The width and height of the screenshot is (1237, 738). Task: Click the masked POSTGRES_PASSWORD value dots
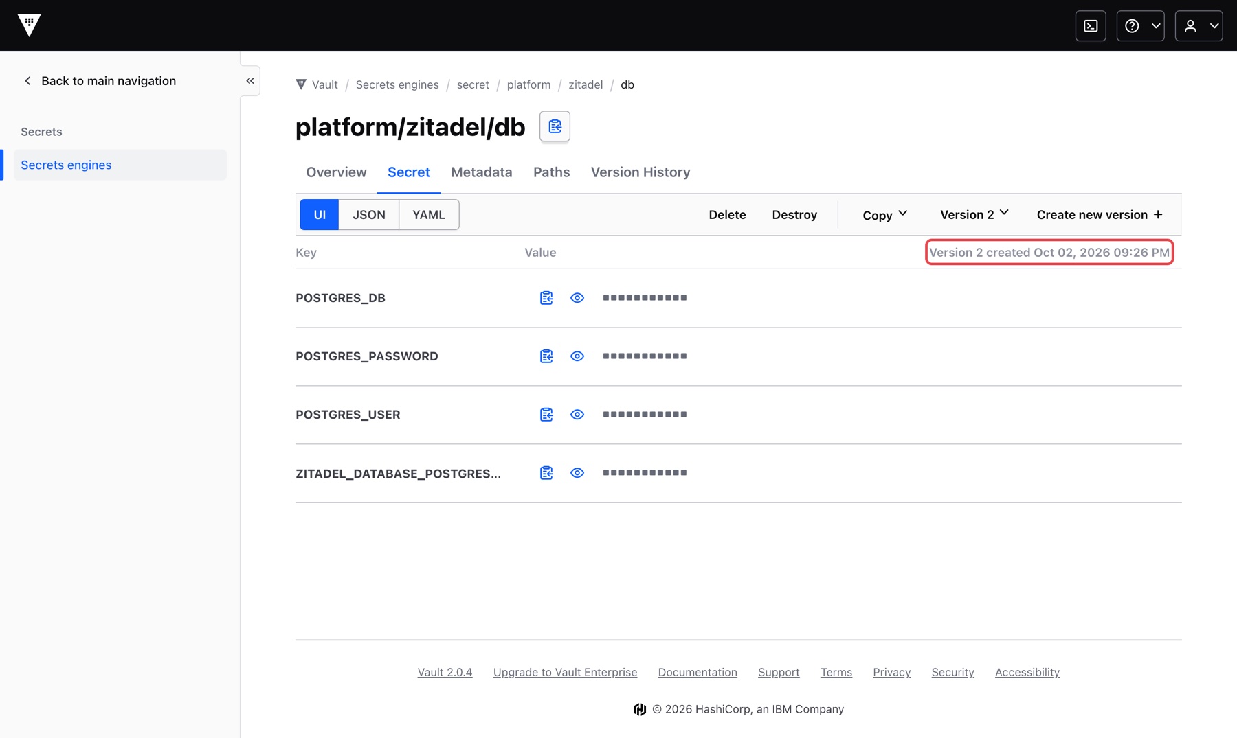(645, 356)
